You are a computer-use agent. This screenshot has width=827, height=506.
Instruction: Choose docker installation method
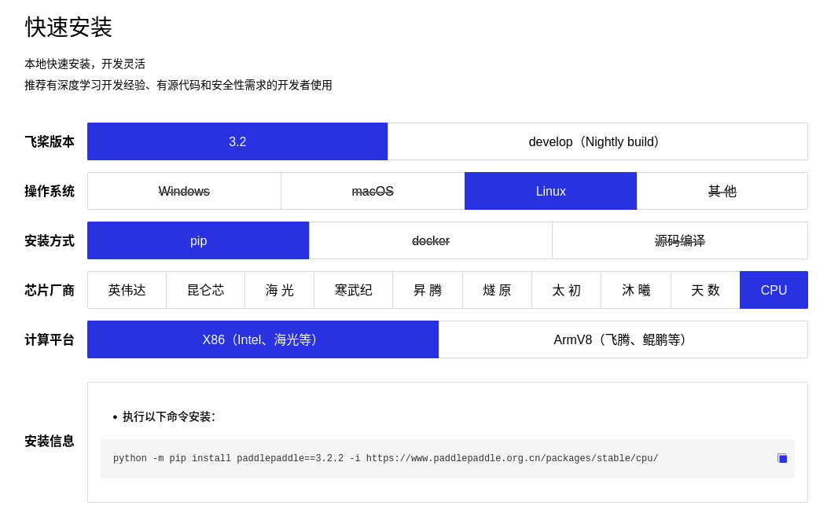(430, 240)
